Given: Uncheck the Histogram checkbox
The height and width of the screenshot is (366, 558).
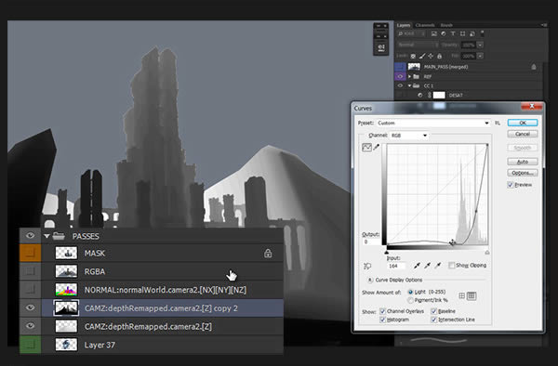Looking at the screenshot, I should tap(382, 320).
